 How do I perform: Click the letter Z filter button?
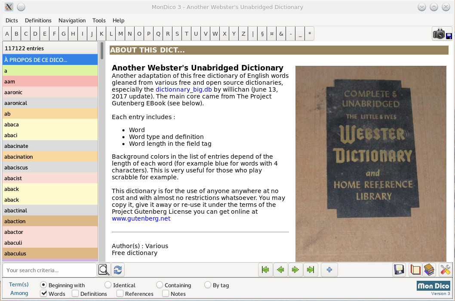tap(243, 34)
